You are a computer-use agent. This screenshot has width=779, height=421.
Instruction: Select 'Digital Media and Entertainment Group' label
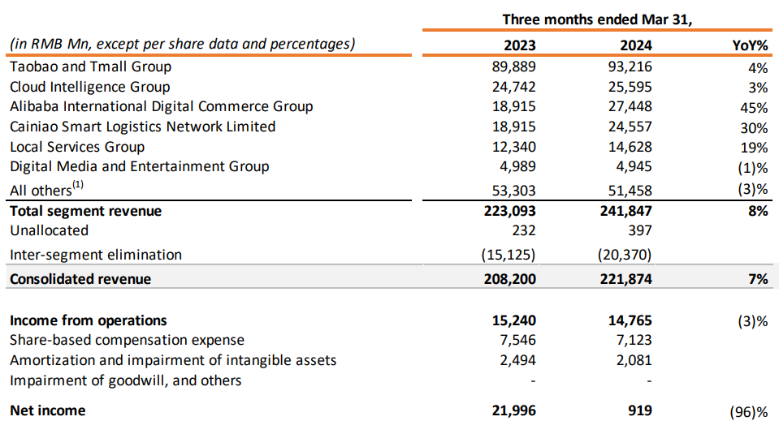(139, 166)
